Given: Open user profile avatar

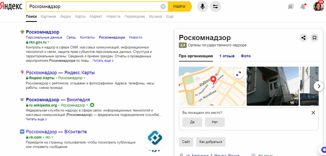Looking at the screenshot, I should click(x=318, y=6).
